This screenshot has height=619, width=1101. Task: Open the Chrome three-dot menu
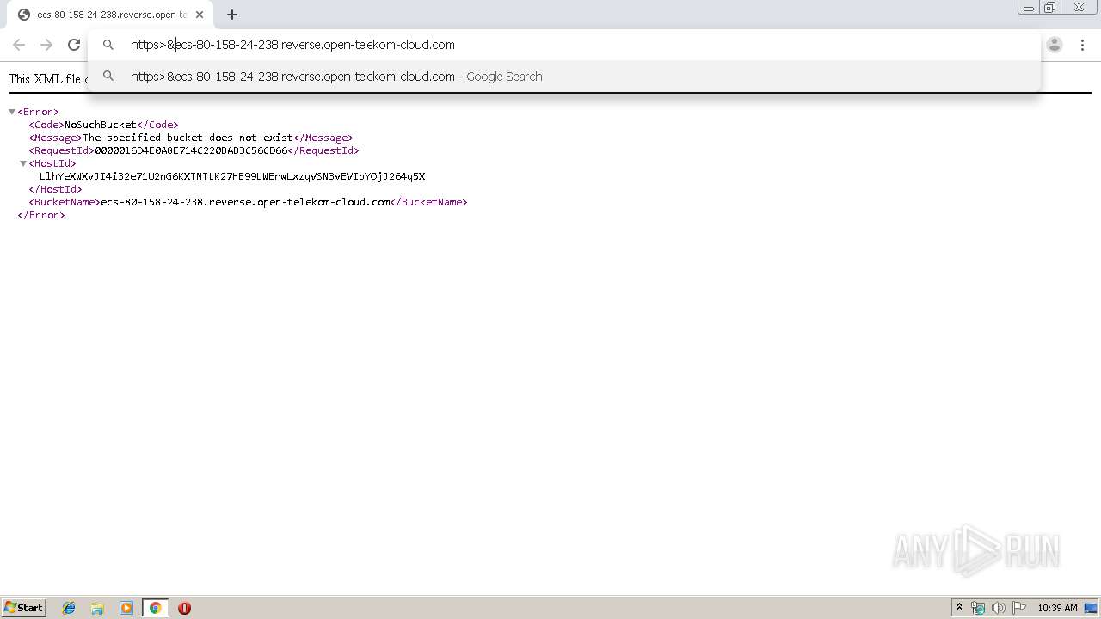(x=1082, y=45)
